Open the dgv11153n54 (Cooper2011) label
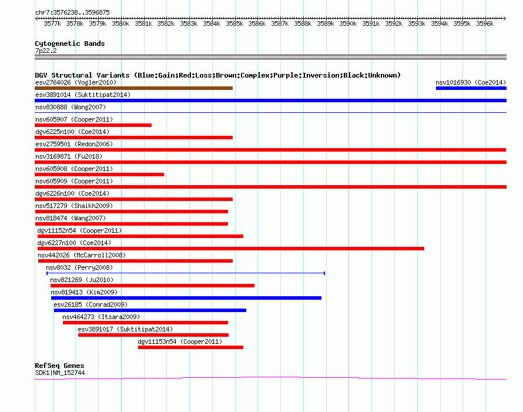This screenshot has width=523, height=412. click(x=180, y=341)
